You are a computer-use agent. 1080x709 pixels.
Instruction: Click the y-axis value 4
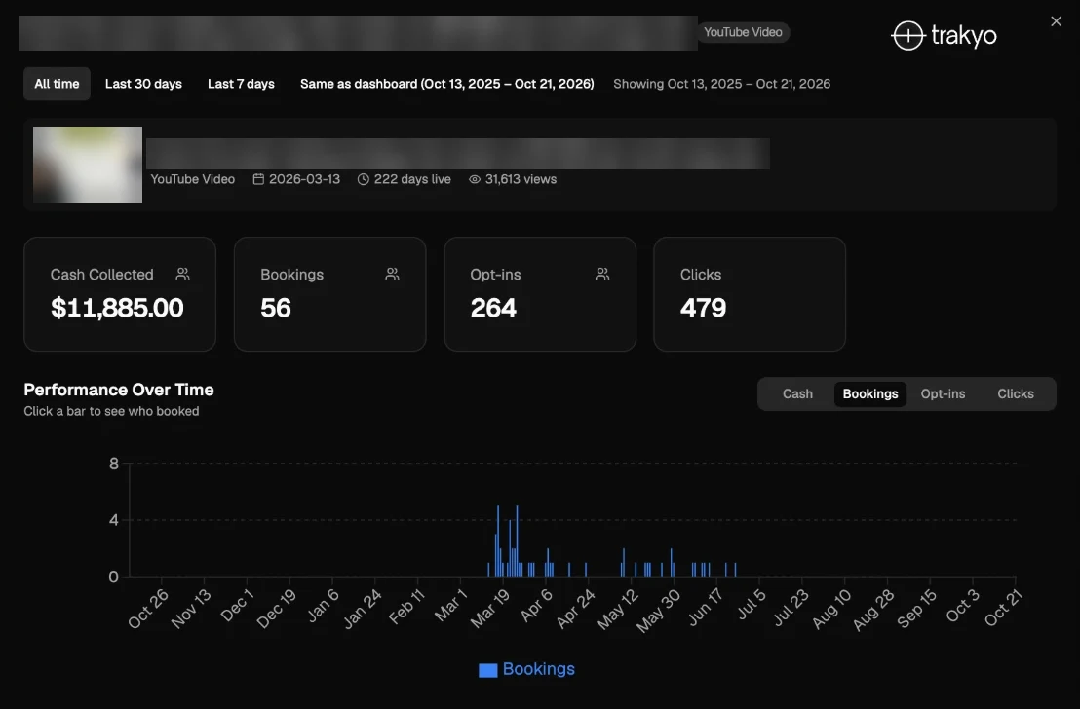(114, 520)
